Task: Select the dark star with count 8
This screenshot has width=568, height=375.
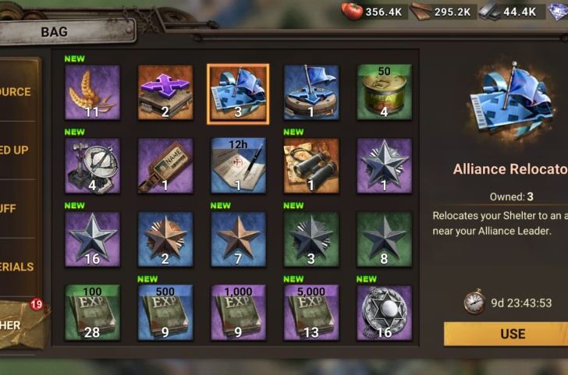Action: pyautogui.click(x=385, y=239)
